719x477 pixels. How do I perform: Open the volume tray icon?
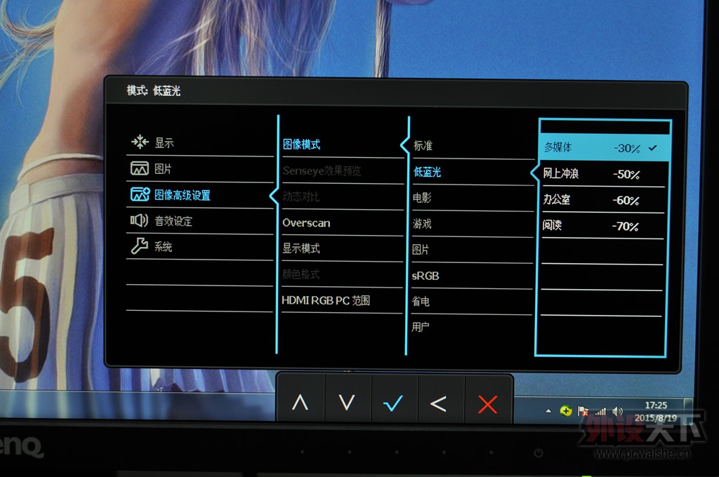[x=618, y=412]
